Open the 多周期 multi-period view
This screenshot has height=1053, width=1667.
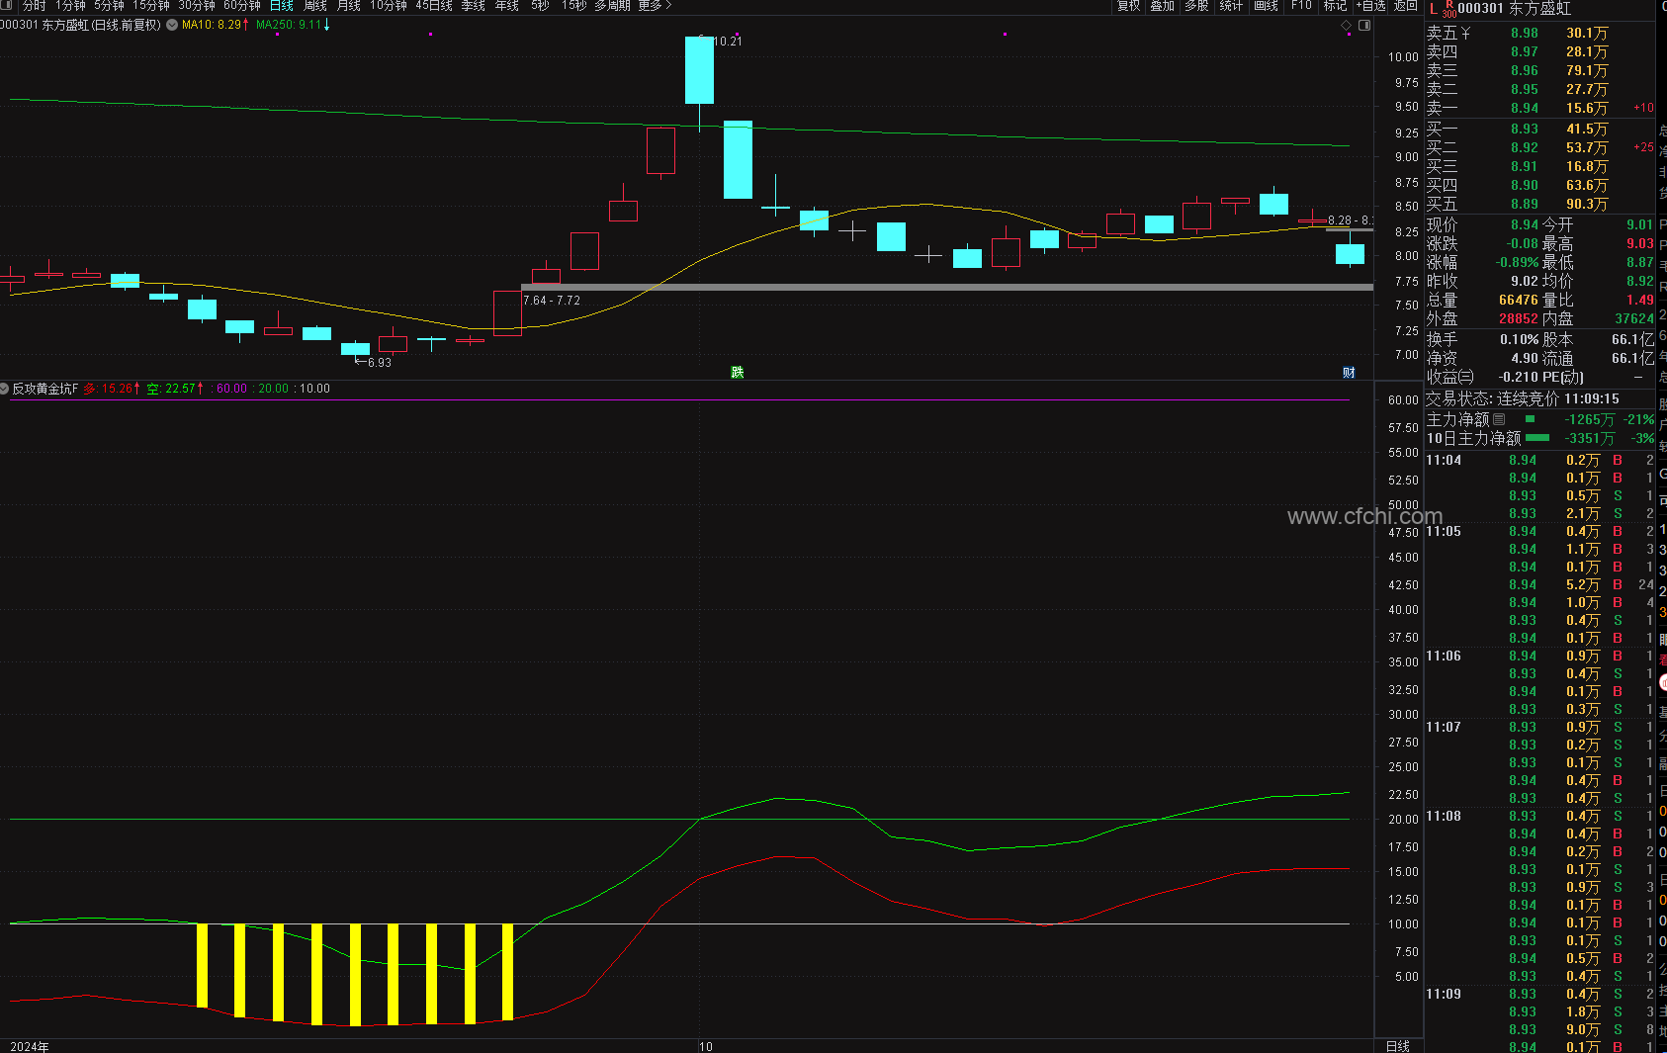[x=612, y=6]
